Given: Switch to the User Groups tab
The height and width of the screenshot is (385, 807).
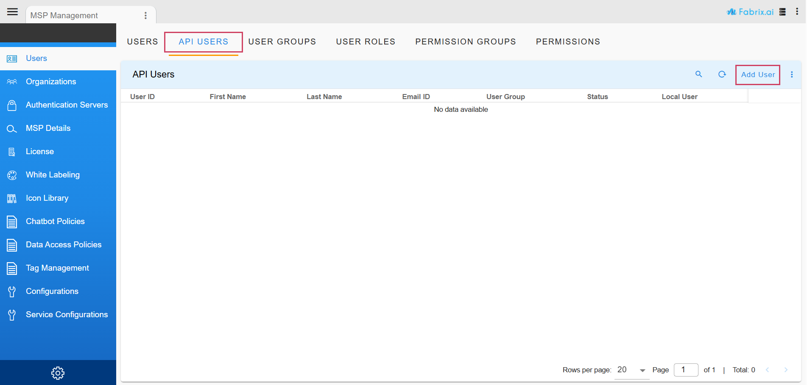Looking at the screenshot, I should point(282,42).
